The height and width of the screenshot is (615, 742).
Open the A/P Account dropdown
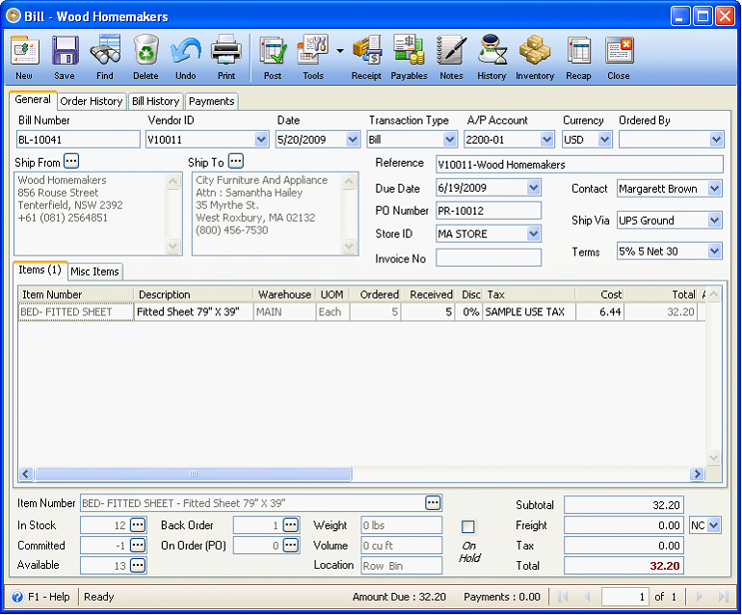point(547,140)
